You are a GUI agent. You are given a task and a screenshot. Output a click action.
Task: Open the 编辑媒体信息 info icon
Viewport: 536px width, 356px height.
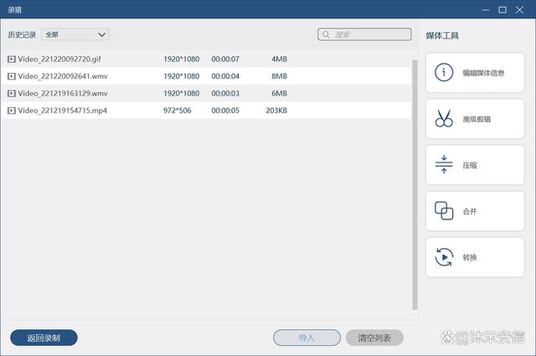pos(444,73)
